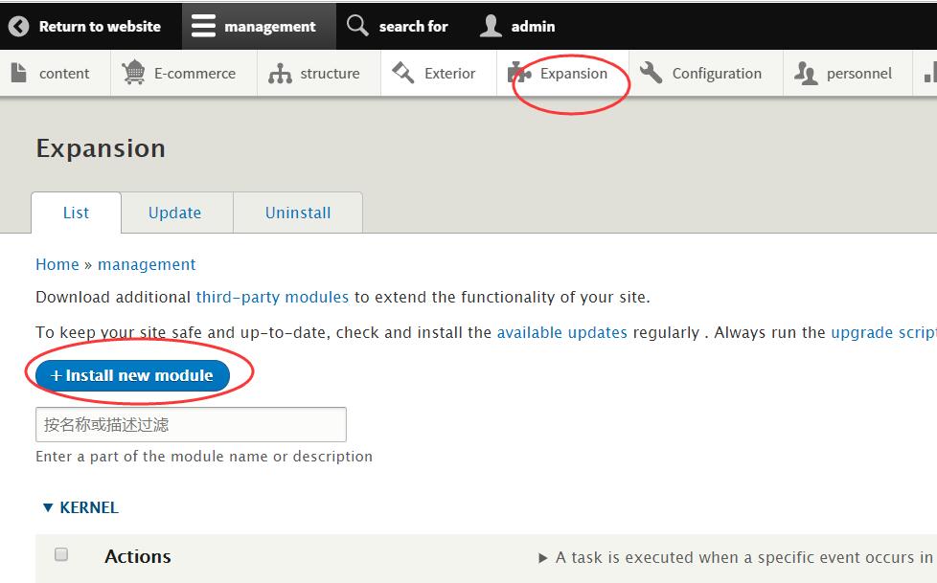The image size is (937, 583).
Task: Click the structure hierarchy icon
Action: (x=280, y=74)
